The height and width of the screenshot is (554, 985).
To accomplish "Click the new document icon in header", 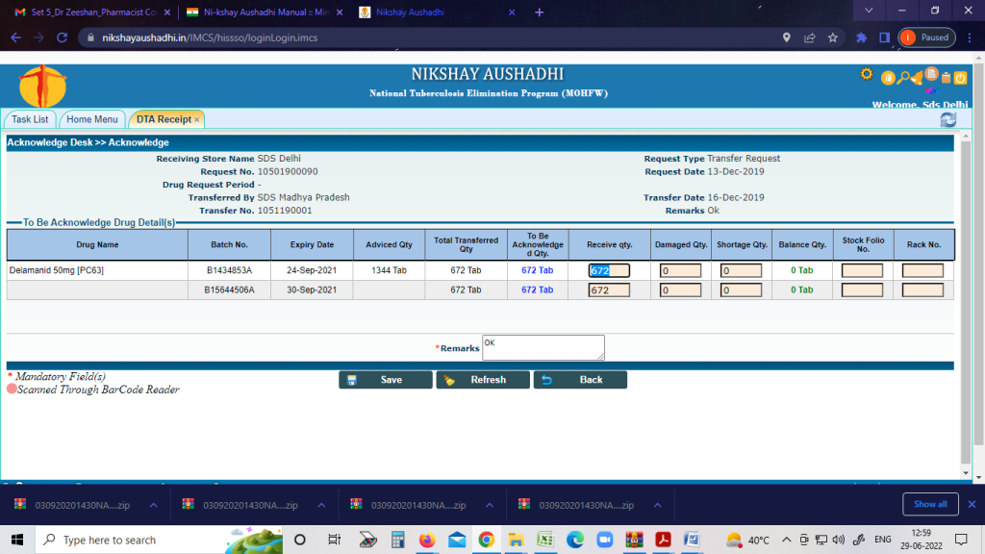I will 931,74.
